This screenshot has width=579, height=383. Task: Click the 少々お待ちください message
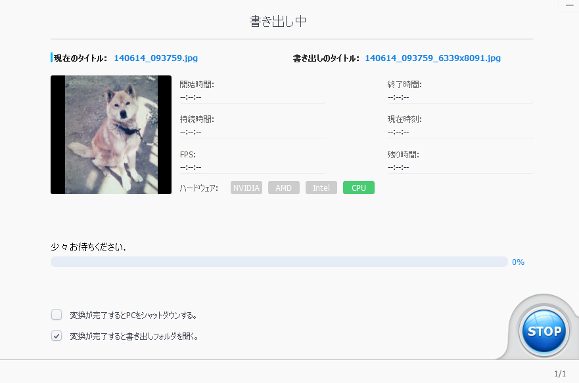[x=88, y=247]
